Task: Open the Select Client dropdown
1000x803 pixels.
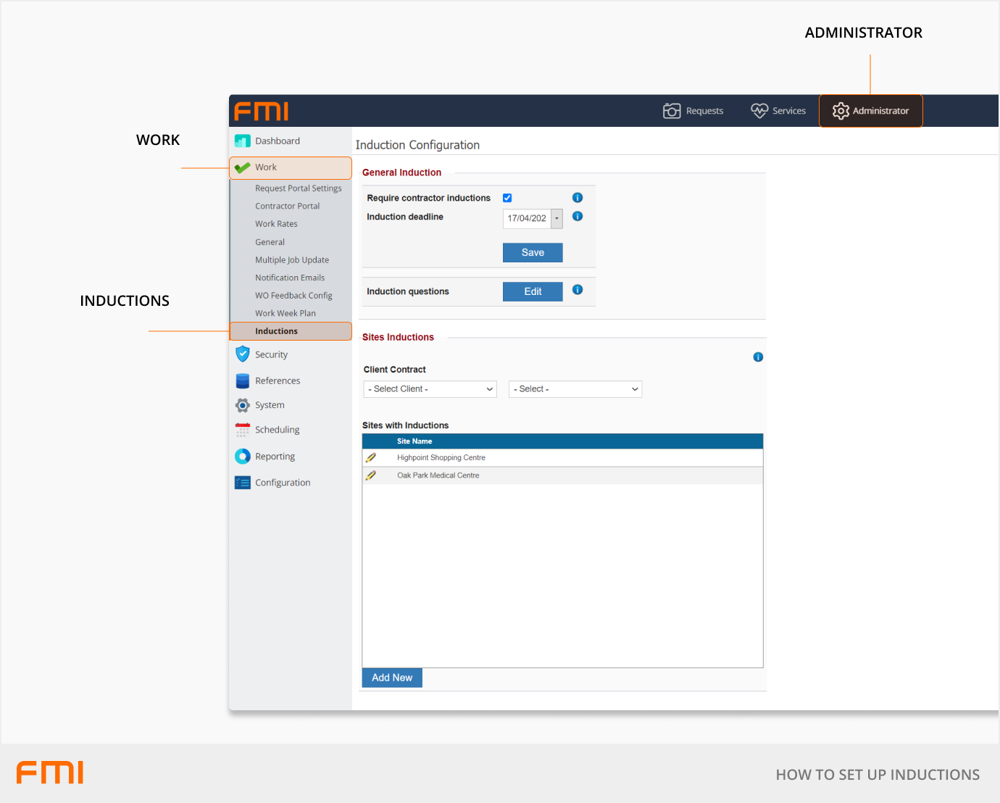Action: (430, 389)
